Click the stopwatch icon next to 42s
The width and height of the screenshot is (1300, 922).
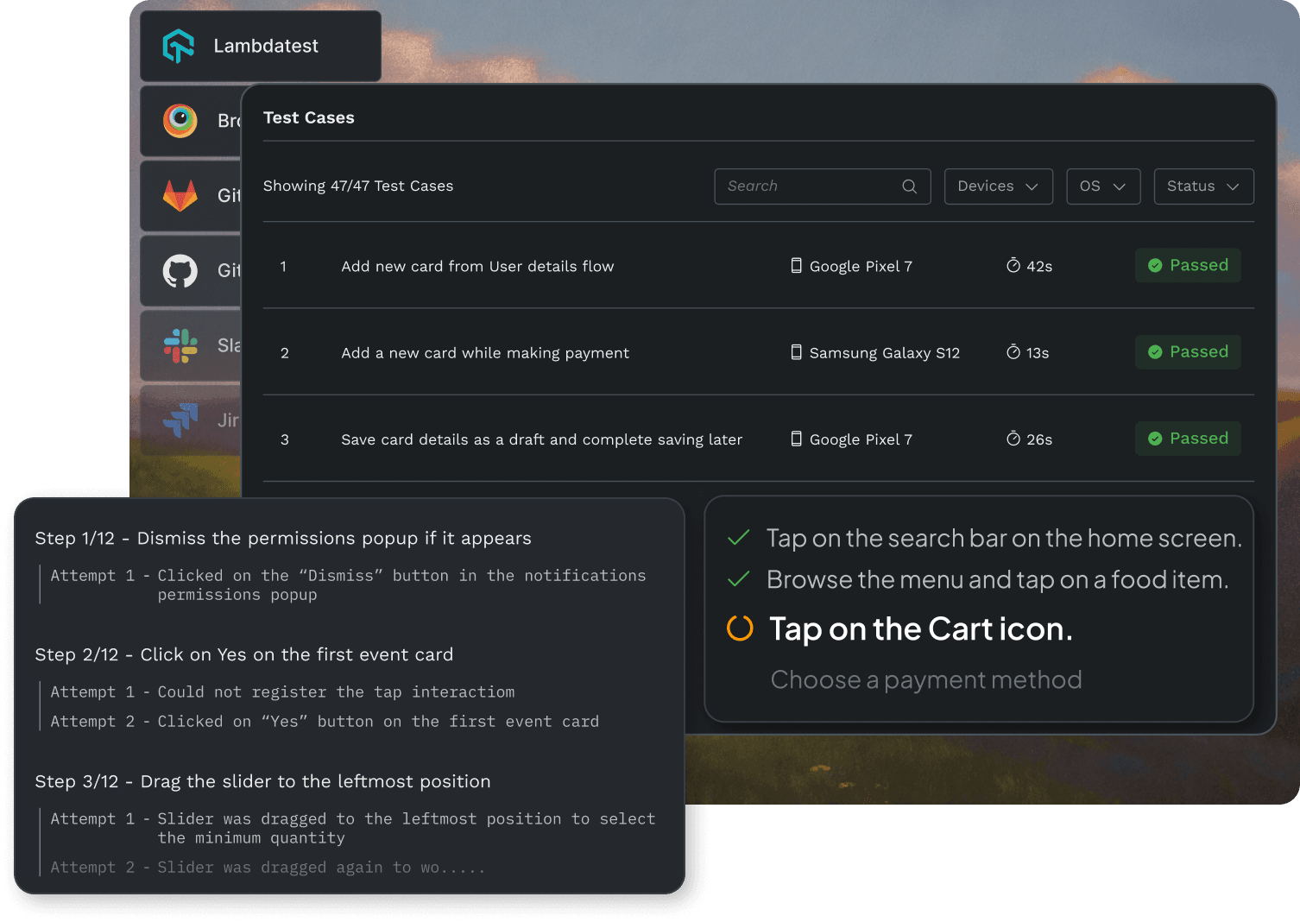coord(1013,266)
